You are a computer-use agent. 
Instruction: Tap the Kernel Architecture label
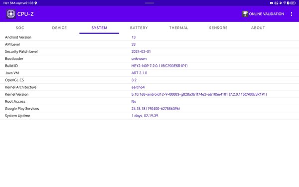(20, 87)
